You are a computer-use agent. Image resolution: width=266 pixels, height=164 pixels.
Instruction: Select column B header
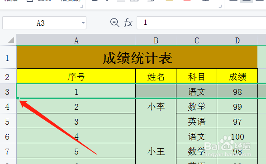click(156, 40)
